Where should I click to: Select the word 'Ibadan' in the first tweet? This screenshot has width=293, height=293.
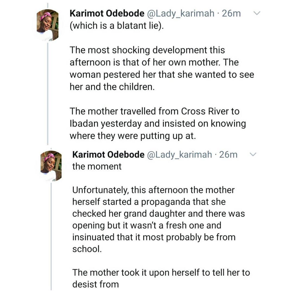pos(84,123)
